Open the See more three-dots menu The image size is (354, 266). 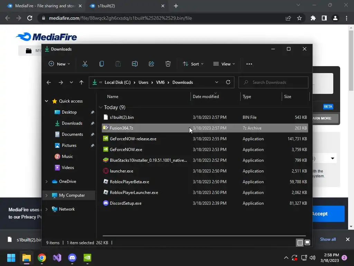point(249,64)
